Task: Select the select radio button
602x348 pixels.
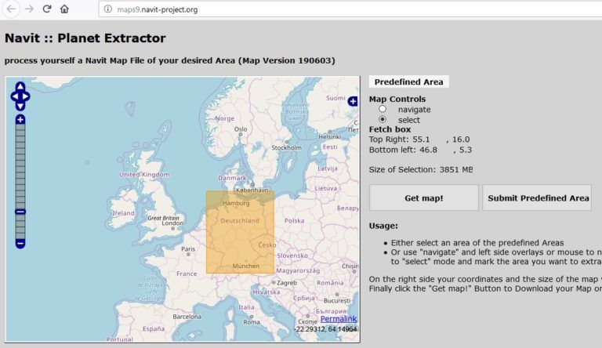Action: (x=383, y=119)
